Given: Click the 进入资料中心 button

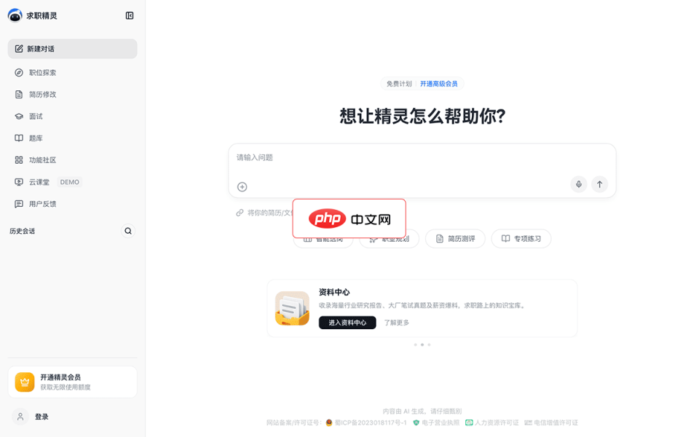Looking at the screenshot, I should (347, 323).
